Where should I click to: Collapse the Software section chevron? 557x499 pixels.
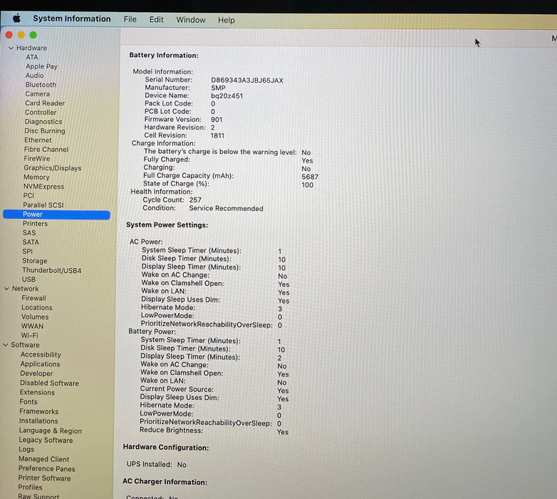point(5,345)
